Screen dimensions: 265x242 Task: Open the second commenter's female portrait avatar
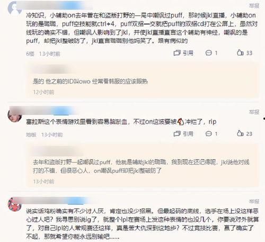[15, 115]
